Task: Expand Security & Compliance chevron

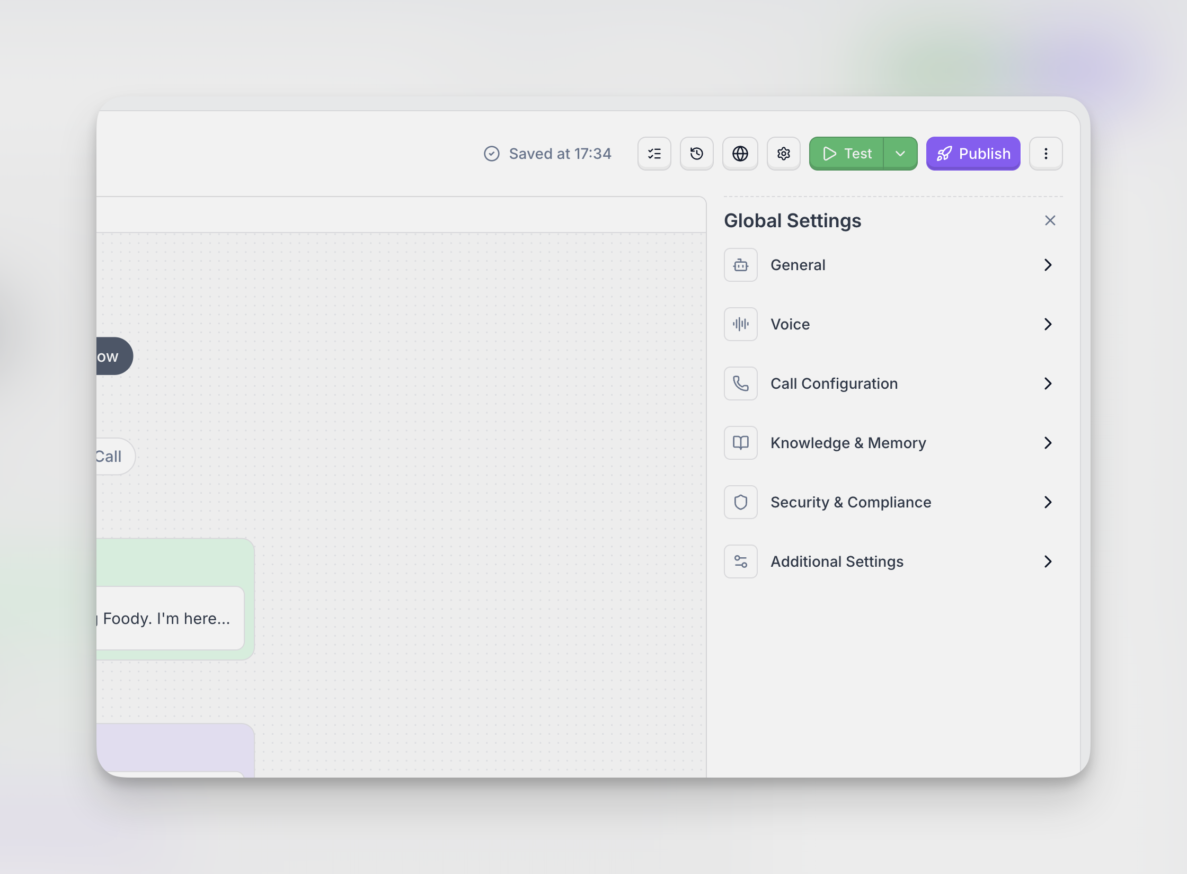Action: pos(1048,502)
